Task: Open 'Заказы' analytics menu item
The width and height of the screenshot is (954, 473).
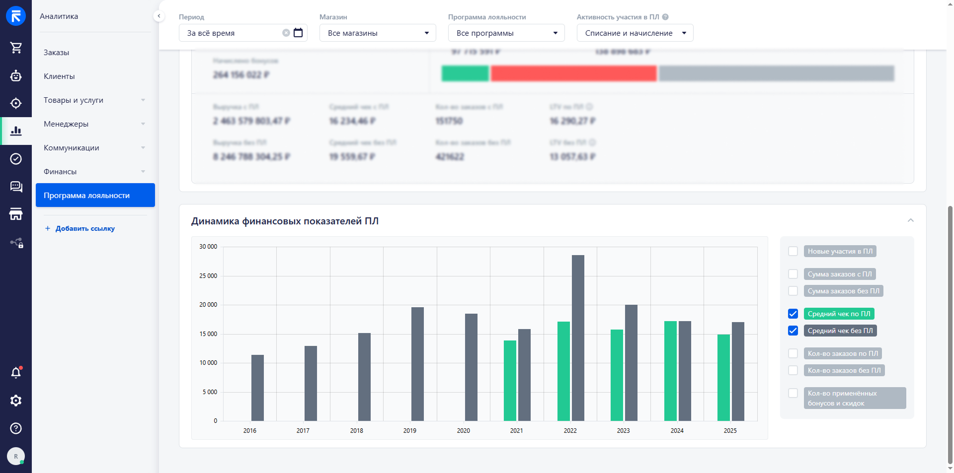Action: 94,53
